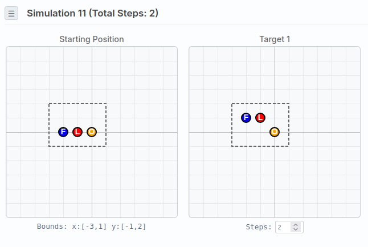368x247 pixels.
Task: Click blue F marker in Starting Position
Action: point(63,132)
